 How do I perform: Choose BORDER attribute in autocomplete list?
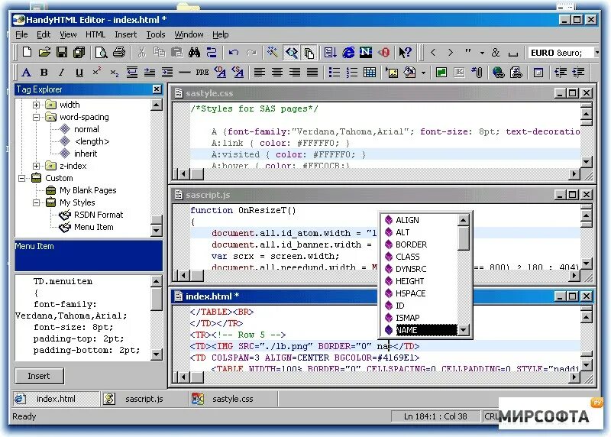pos(411,244)
